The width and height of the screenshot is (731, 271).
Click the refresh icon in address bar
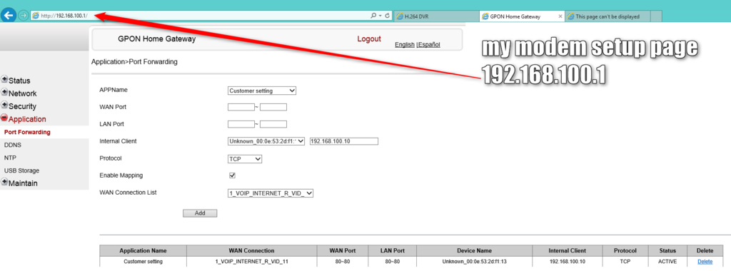[387, 16]
